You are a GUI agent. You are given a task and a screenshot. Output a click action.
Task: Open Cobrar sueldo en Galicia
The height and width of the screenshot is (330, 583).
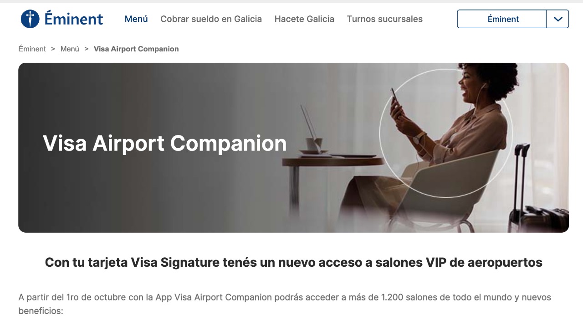[211, 19]
